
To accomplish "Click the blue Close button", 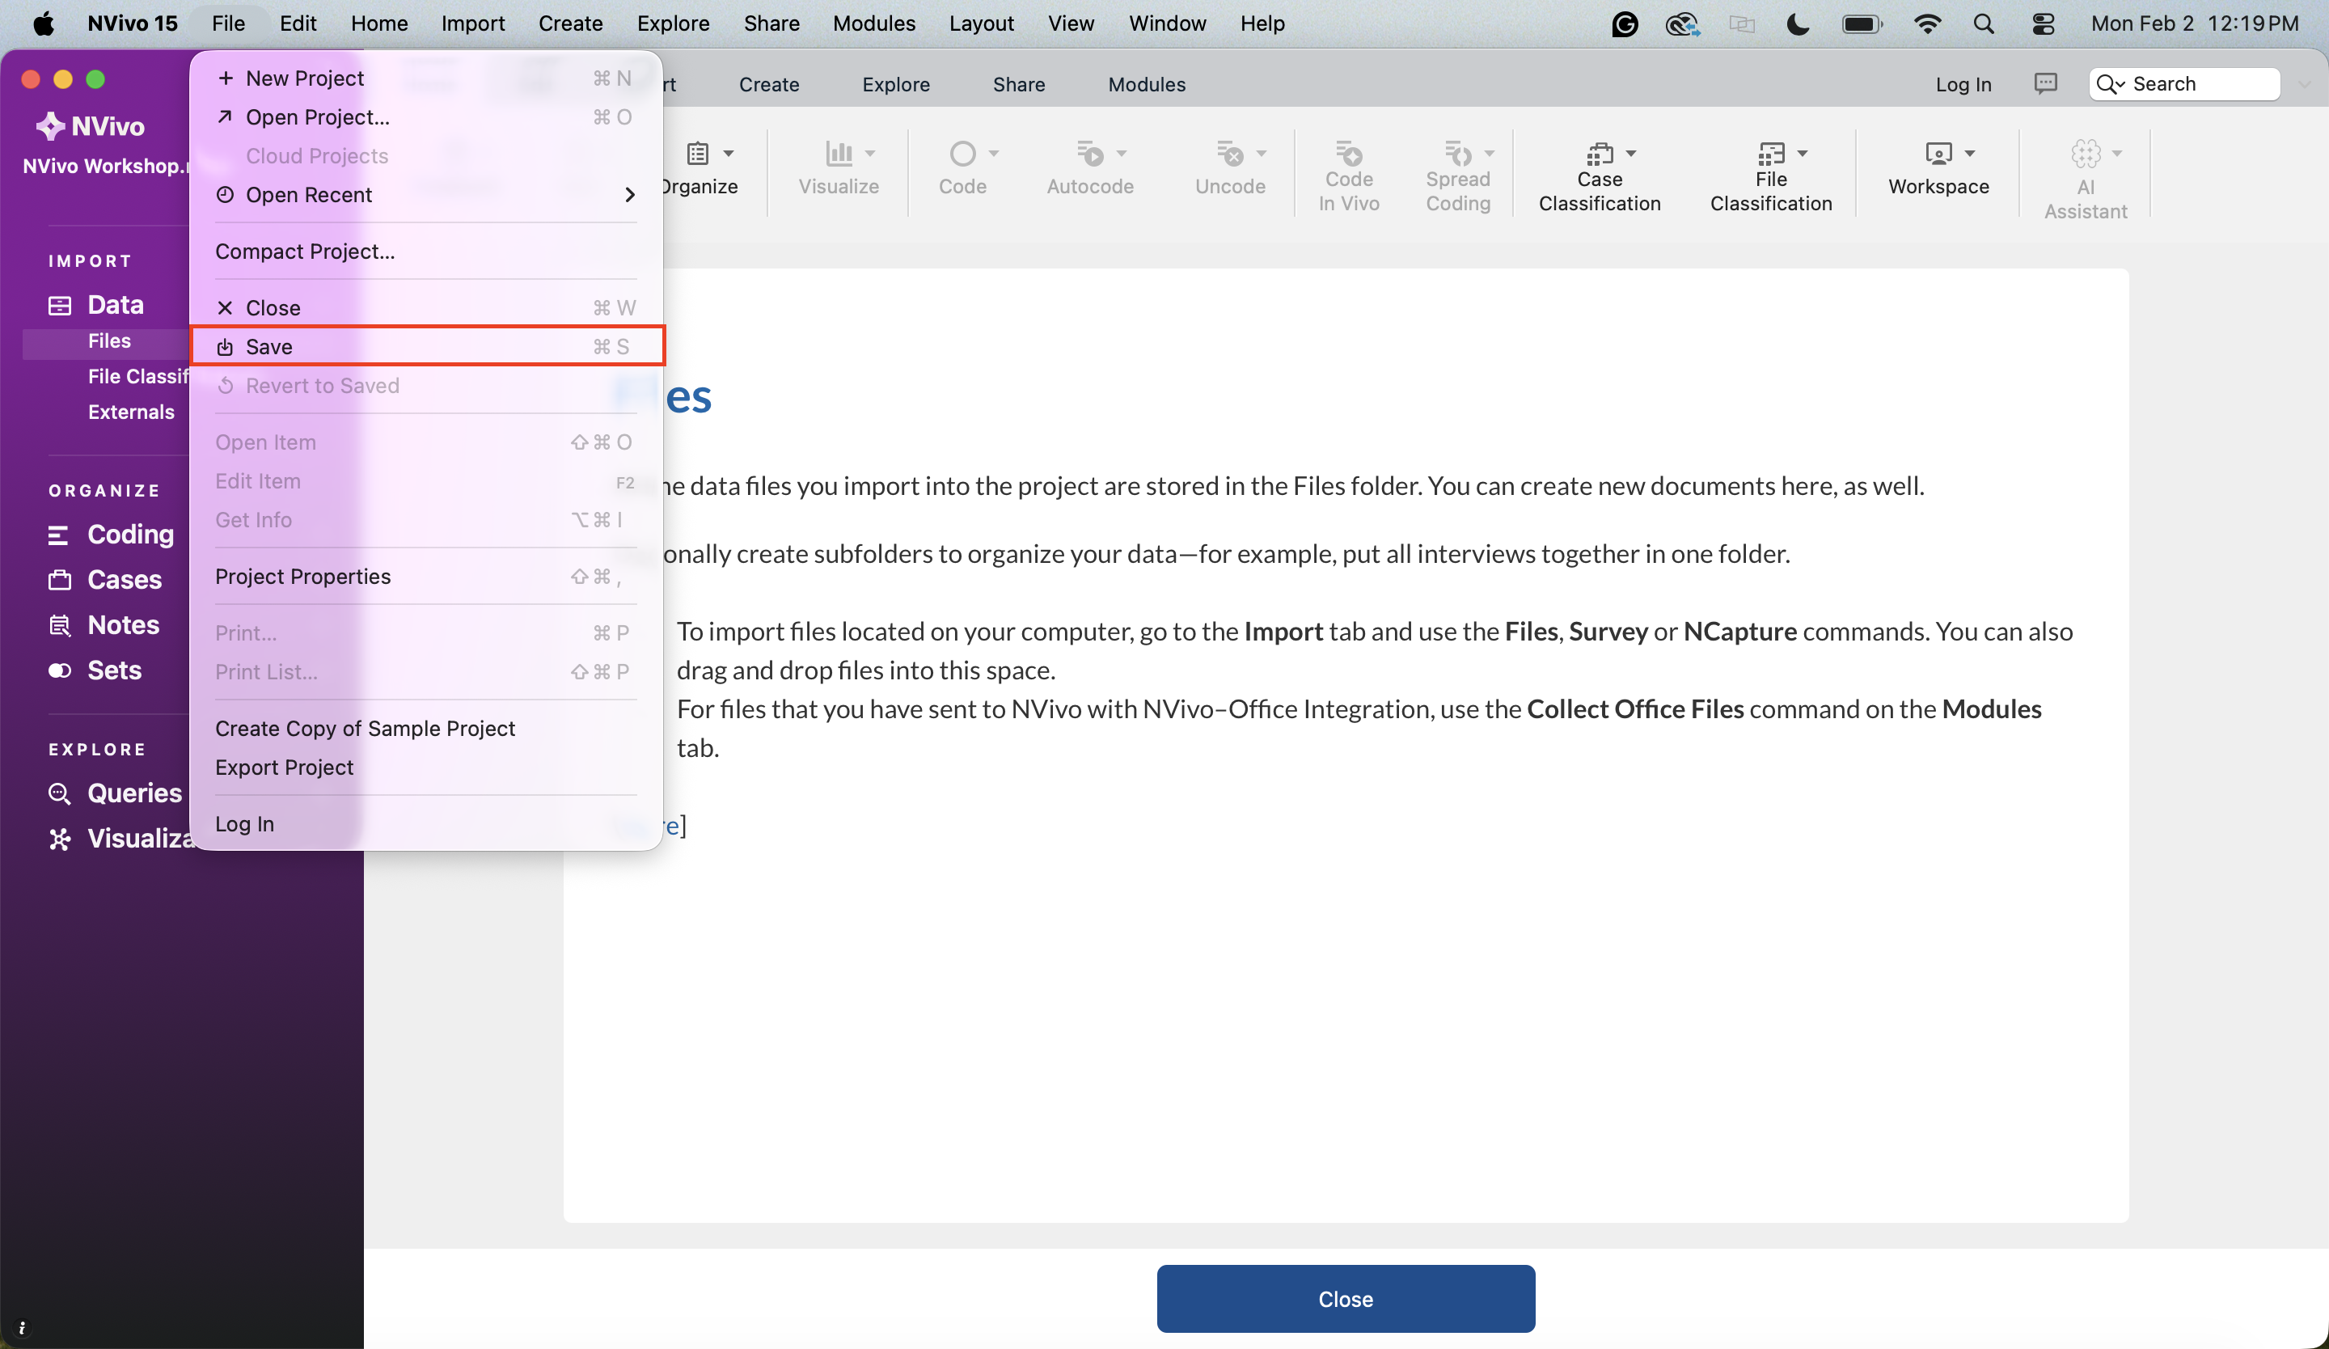I will (1346, 1298).
